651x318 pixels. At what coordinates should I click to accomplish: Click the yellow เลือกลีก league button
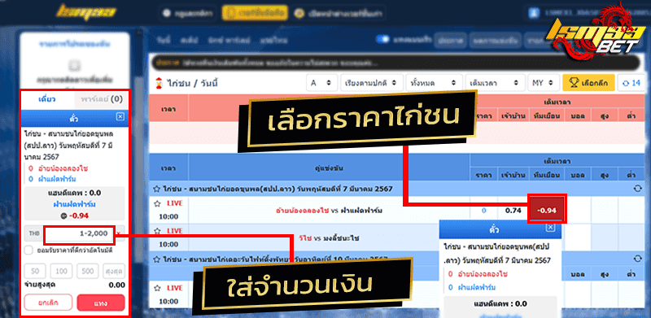pos(588,83)
